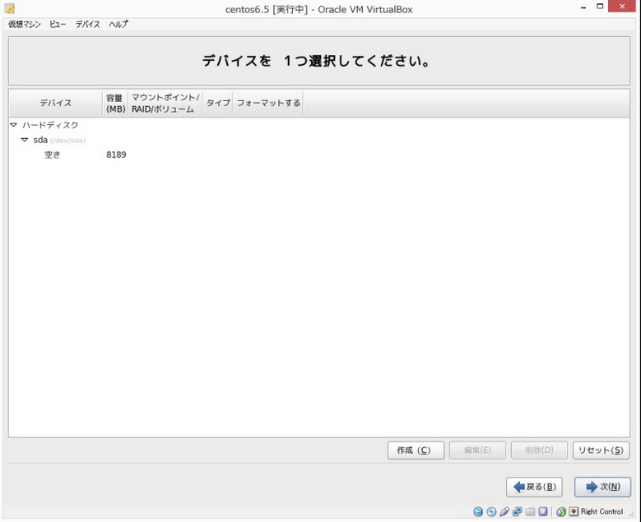
Task: Click the hard disk activity status icon
Action: pyautogui.click(x=478, y=511)
